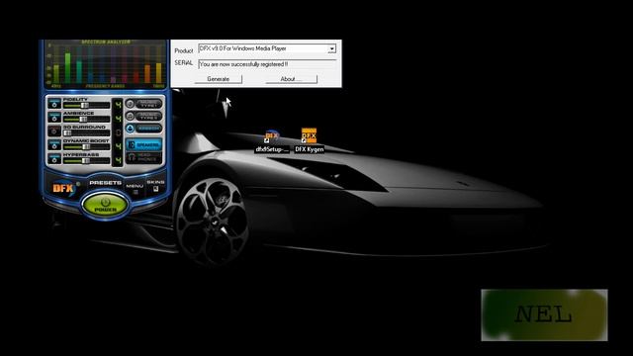The image size is (633, 356).
Task: Switch output to Speakers
Action: click(144, 144)
